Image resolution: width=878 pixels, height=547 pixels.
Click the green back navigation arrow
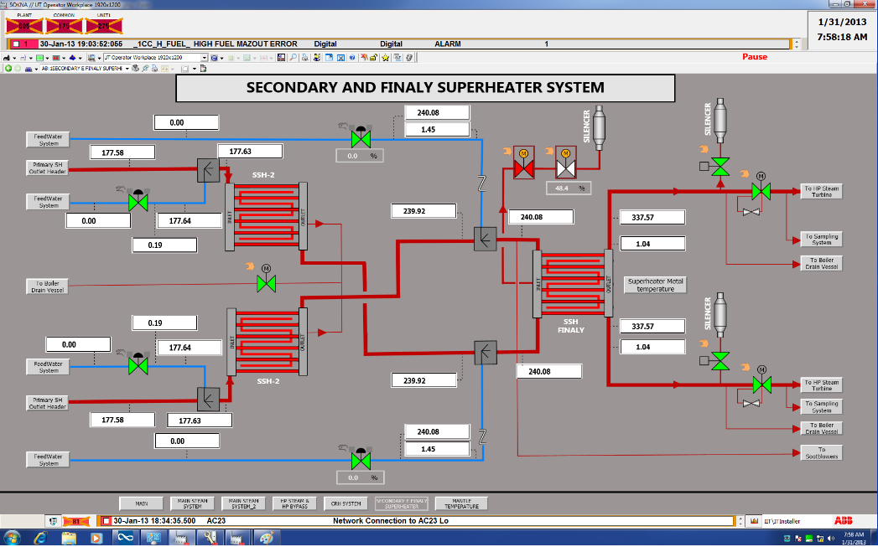pyautogui.click(x=8, y=68)
